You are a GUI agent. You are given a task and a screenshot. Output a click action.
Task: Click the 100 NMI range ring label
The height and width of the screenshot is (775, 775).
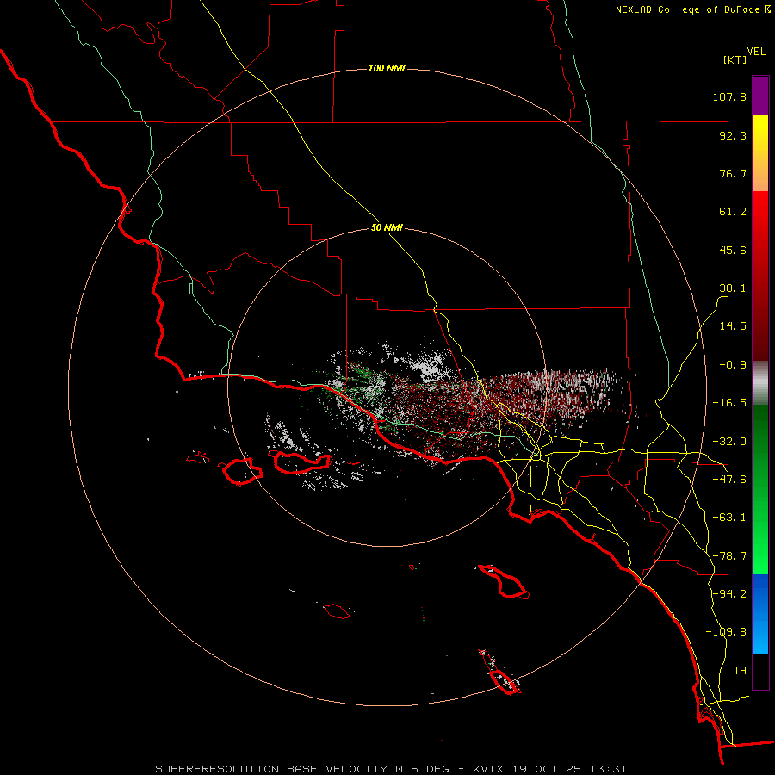click(387, 68)
